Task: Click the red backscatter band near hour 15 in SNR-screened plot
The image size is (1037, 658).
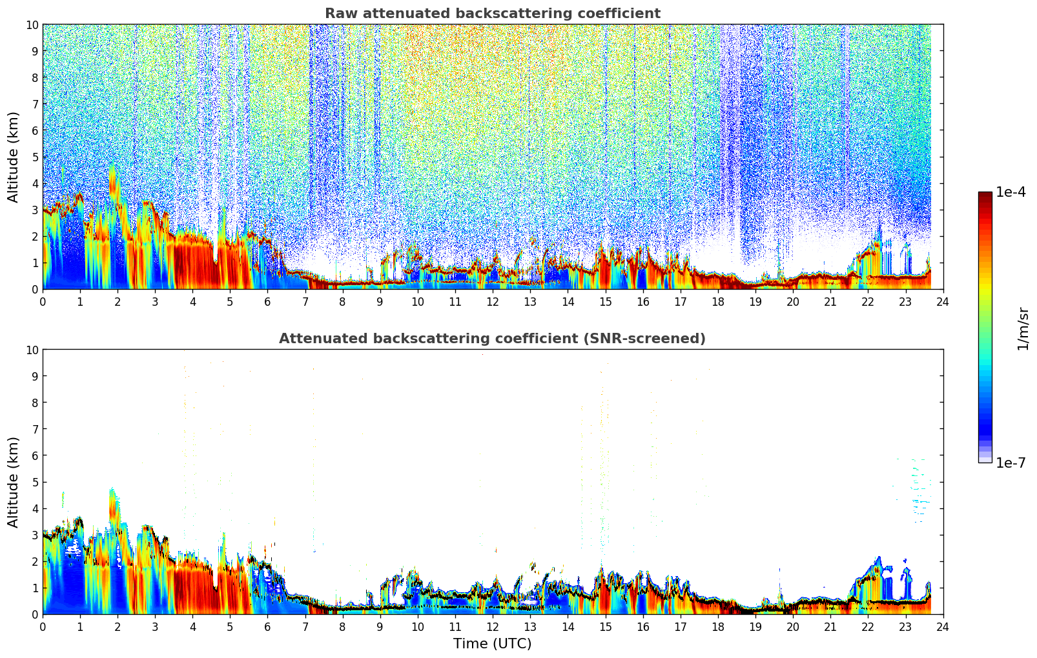Action: pyautogui.click(x=604, y=595)
